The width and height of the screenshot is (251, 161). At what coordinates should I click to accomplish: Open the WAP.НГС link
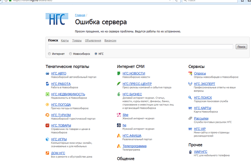200,152
